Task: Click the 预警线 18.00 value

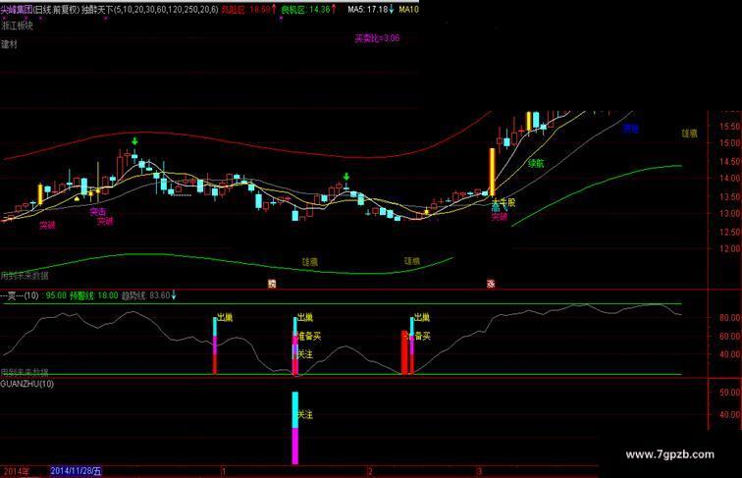Action: (93, 295)
